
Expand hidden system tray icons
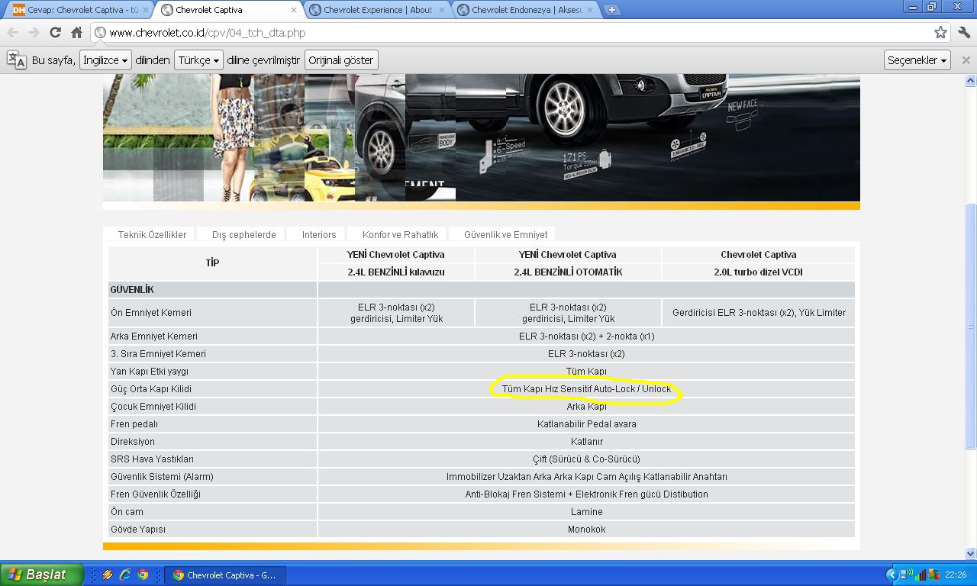892,575
